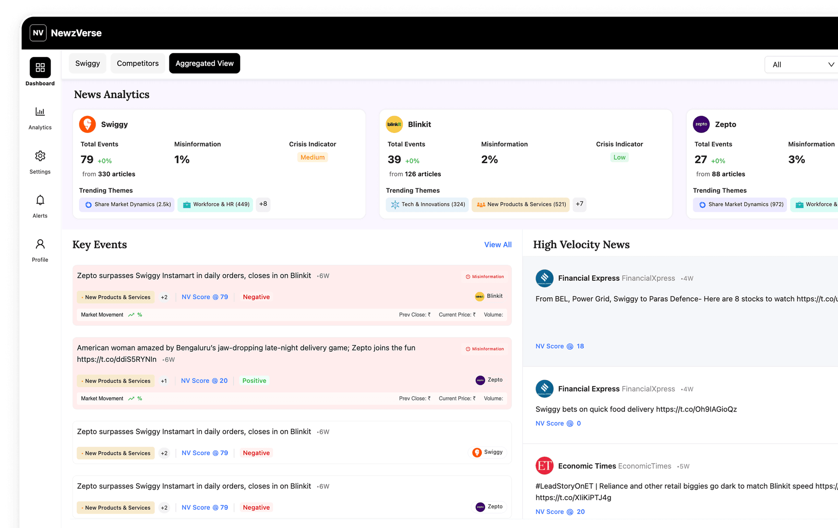Click Low crisis indicator badge
The height and width of the screenshot is (528, 838).
tap(619, 157)
